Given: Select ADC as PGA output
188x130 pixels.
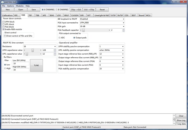Looking at the screenshot, I should (x=60, y=38).
